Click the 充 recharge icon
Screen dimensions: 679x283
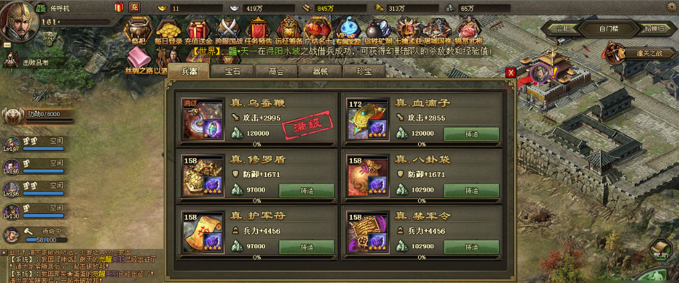coord(134,7)
